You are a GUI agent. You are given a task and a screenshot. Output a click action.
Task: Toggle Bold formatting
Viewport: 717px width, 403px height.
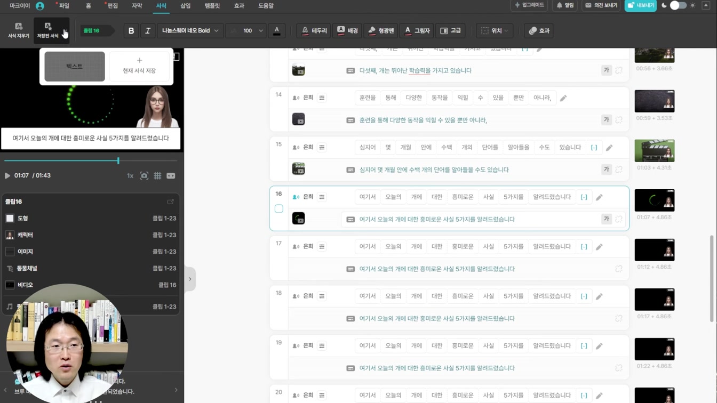(131, 31)
